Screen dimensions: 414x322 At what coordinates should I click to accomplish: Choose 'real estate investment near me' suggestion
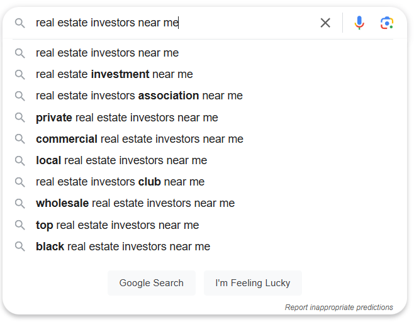(115, 74)
